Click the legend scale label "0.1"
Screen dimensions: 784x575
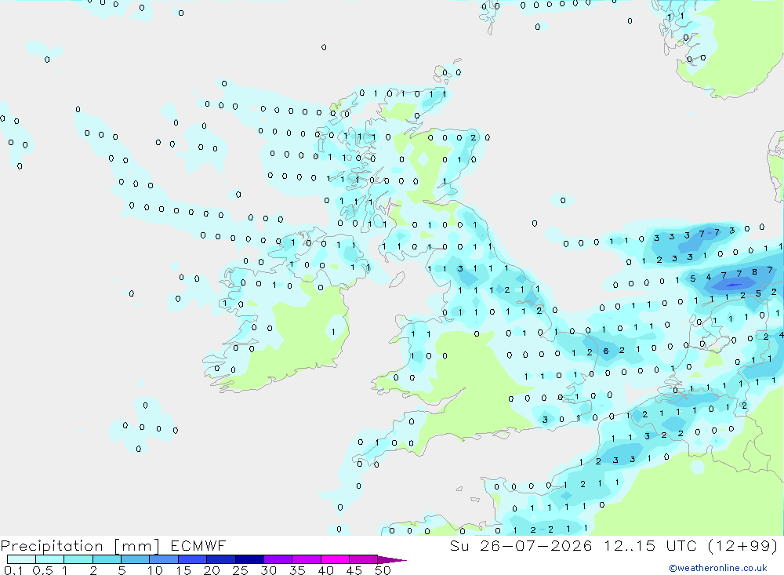pos(13,570)
